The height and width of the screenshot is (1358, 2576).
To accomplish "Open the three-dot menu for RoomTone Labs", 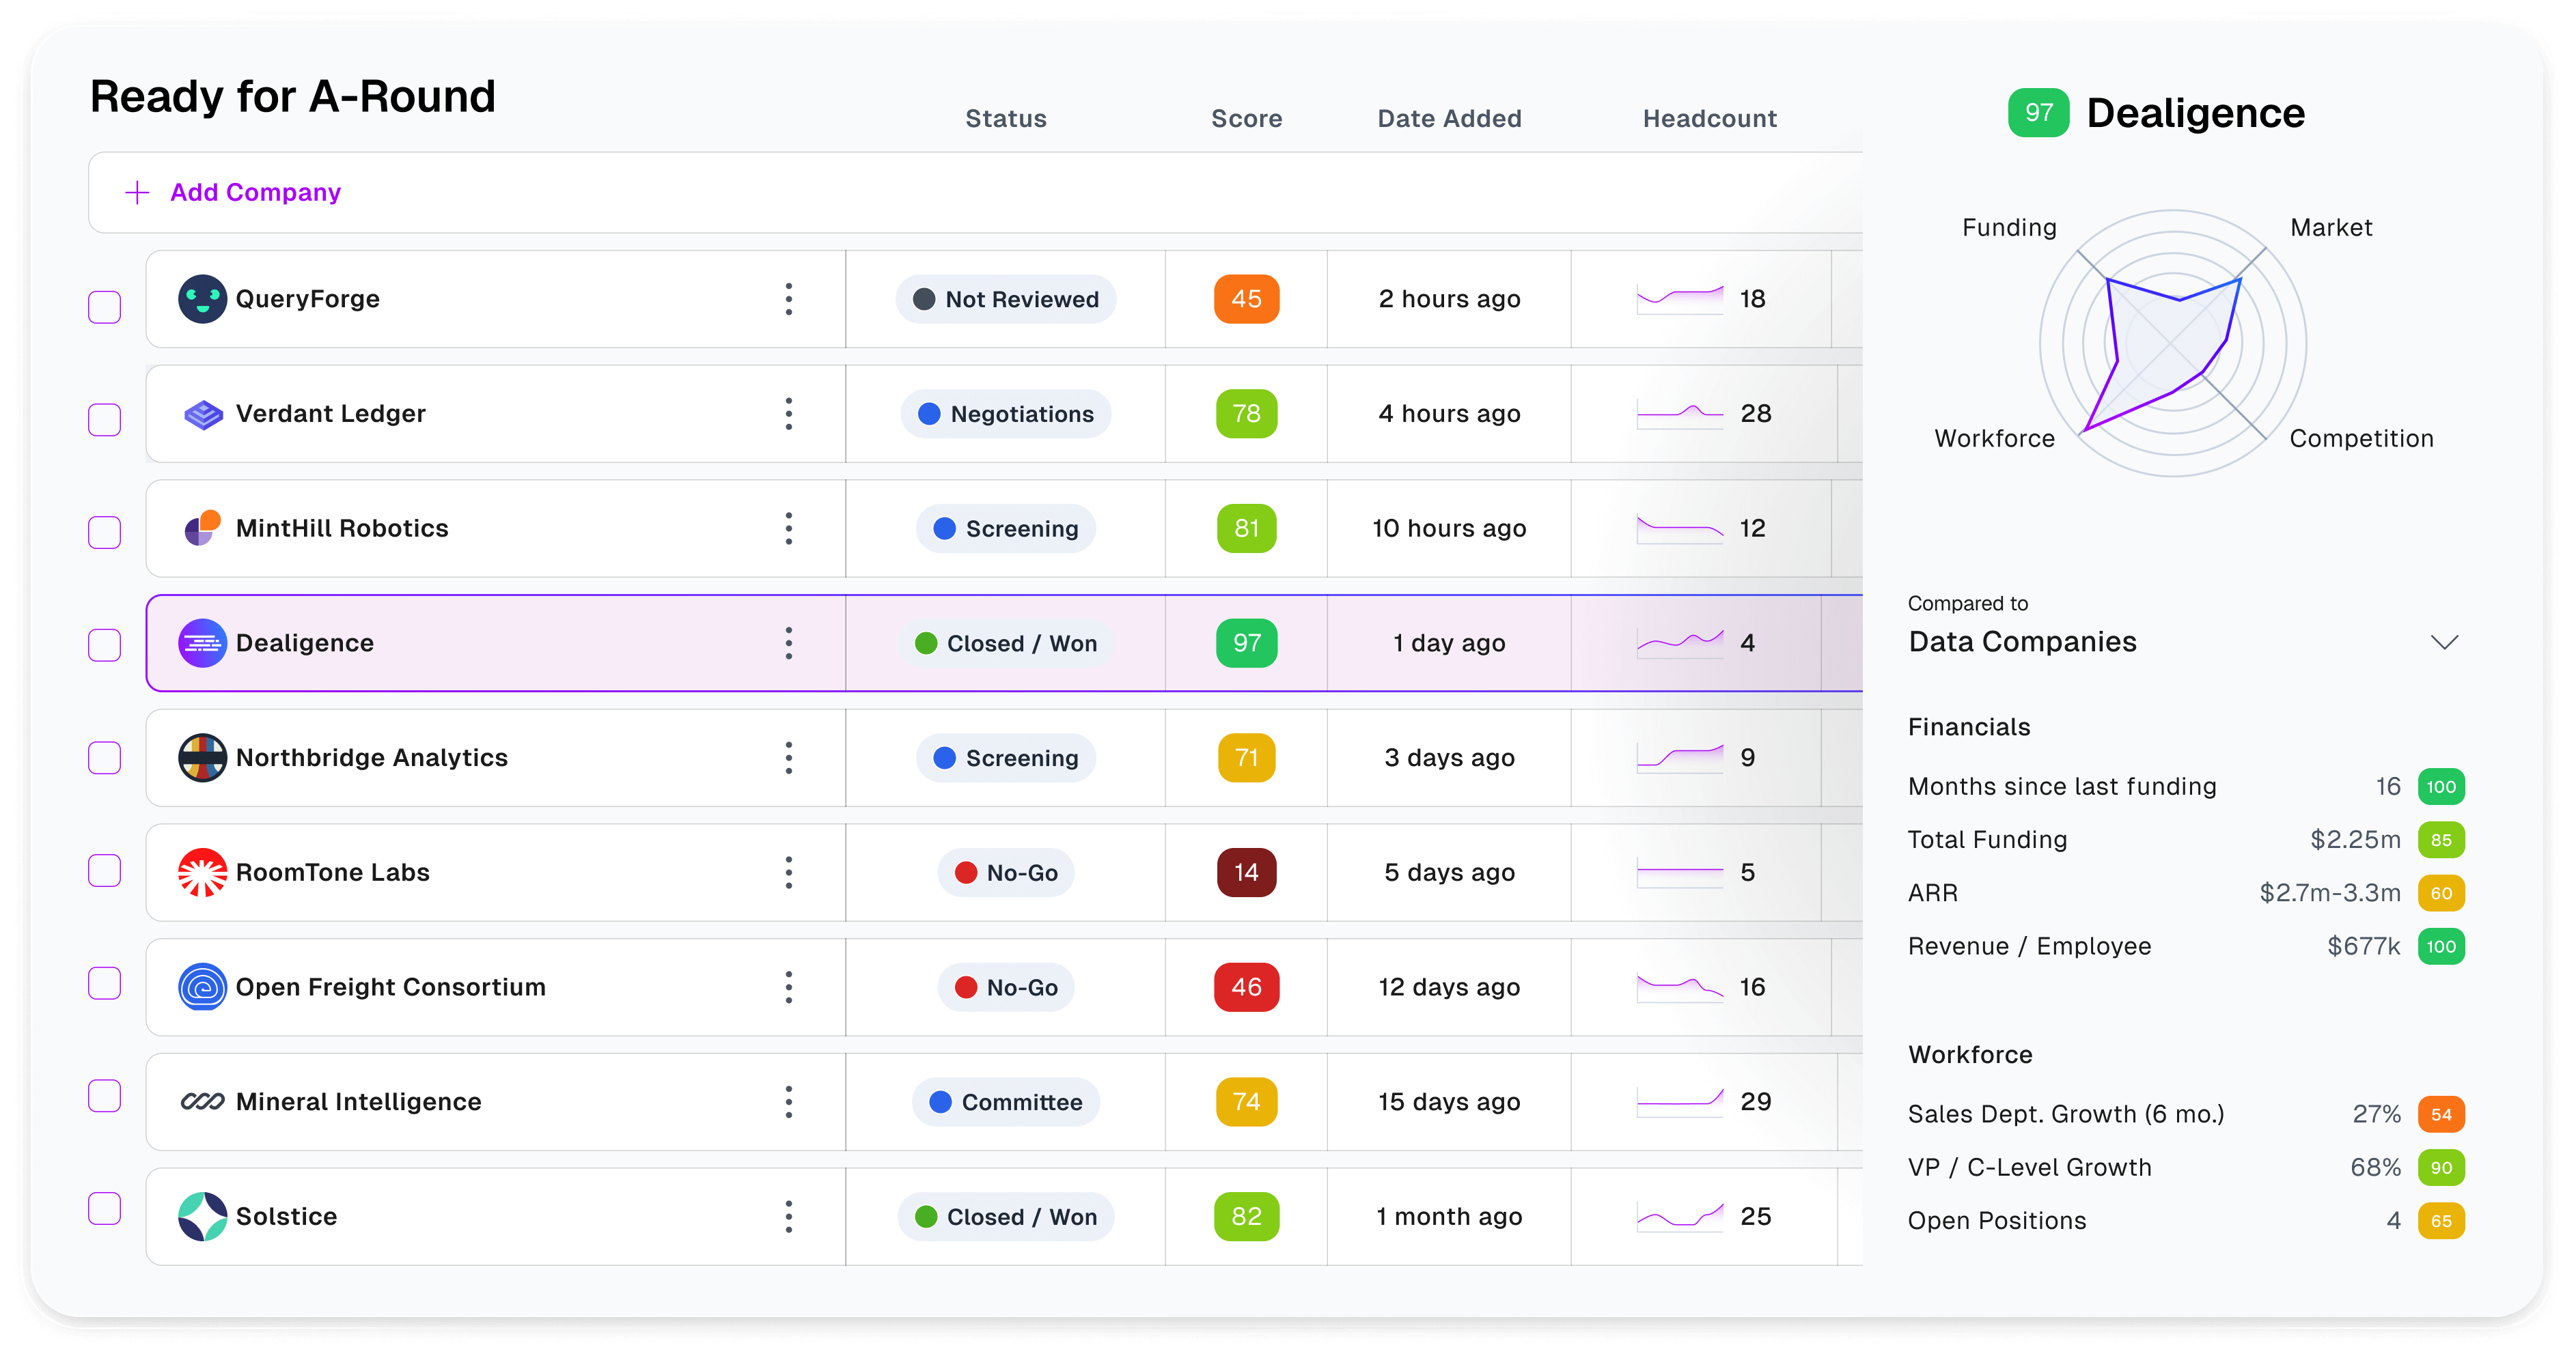I will click(x=789, y=873).
